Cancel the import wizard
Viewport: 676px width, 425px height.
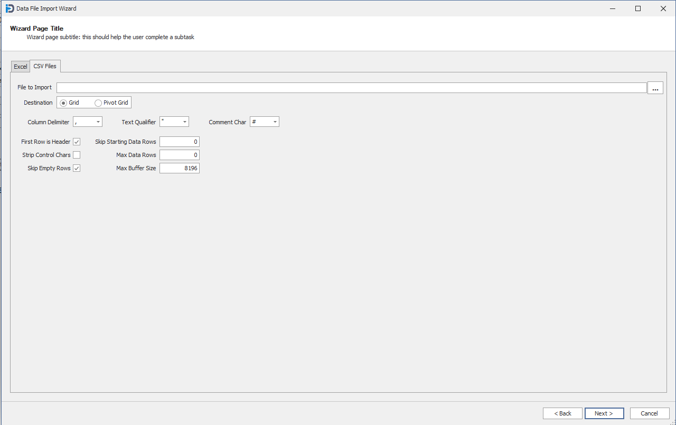tap(649, 413)
